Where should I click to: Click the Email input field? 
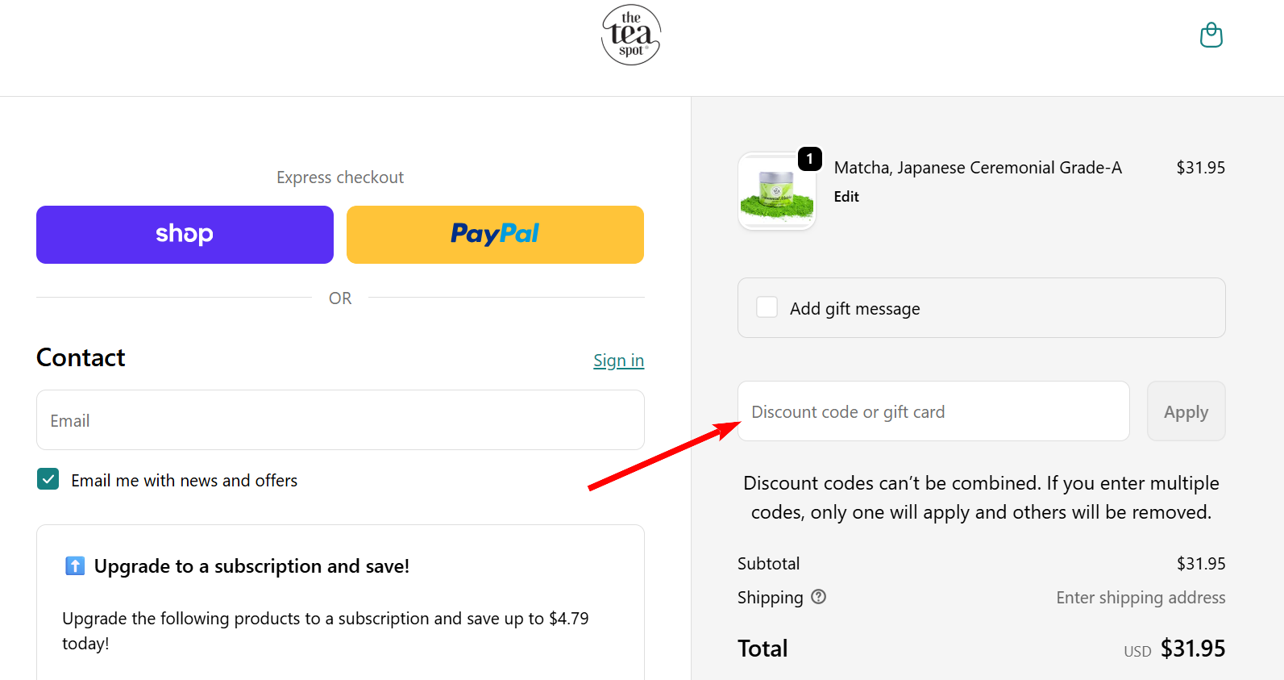[339, 419]
